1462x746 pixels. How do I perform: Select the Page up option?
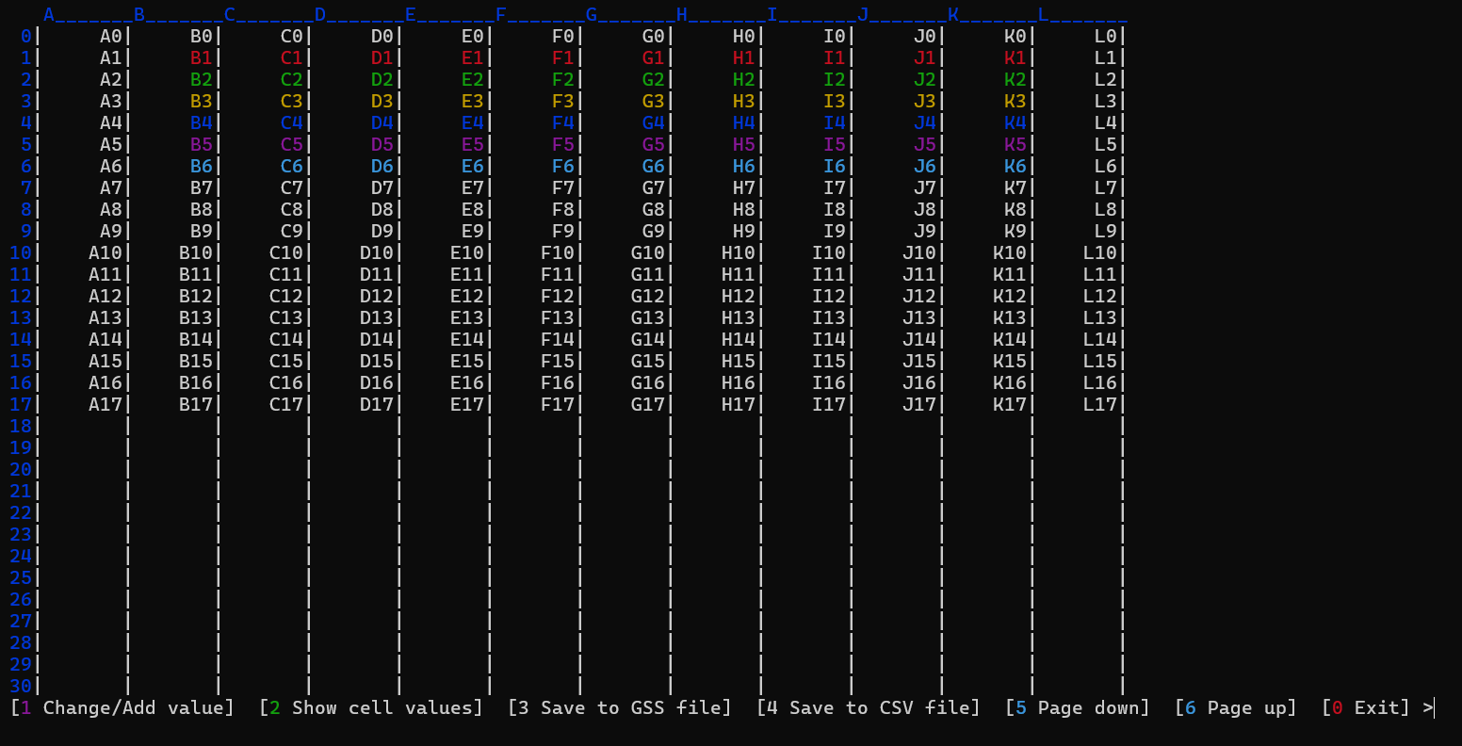point(1236,707)
